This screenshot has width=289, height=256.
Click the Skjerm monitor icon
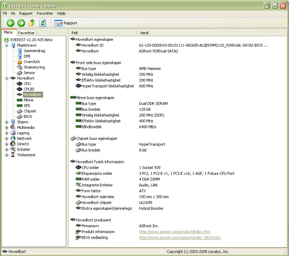point(13,122)
